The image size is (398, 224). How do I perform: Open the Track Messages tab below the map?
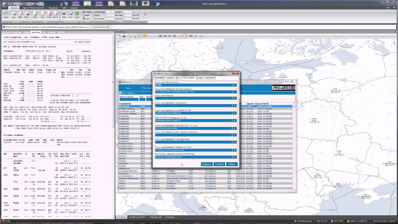[156, 217]
